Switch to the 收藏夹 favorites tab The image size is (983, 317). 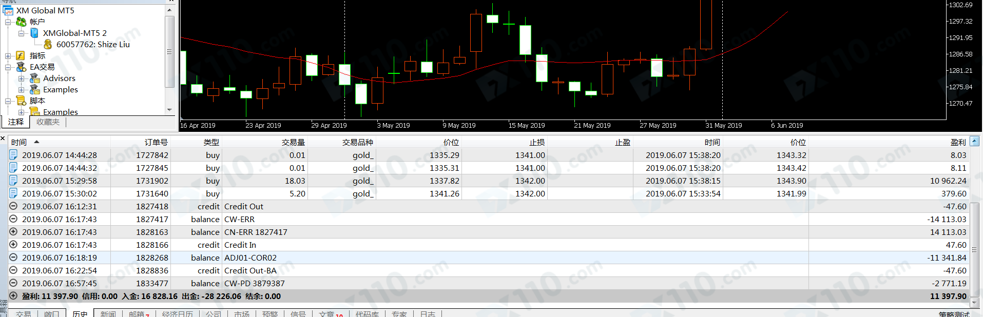coord(48,122)
